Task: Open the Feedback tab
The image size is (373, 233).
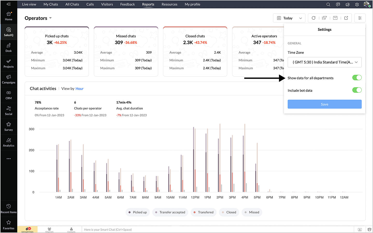Action: (127, 4)
